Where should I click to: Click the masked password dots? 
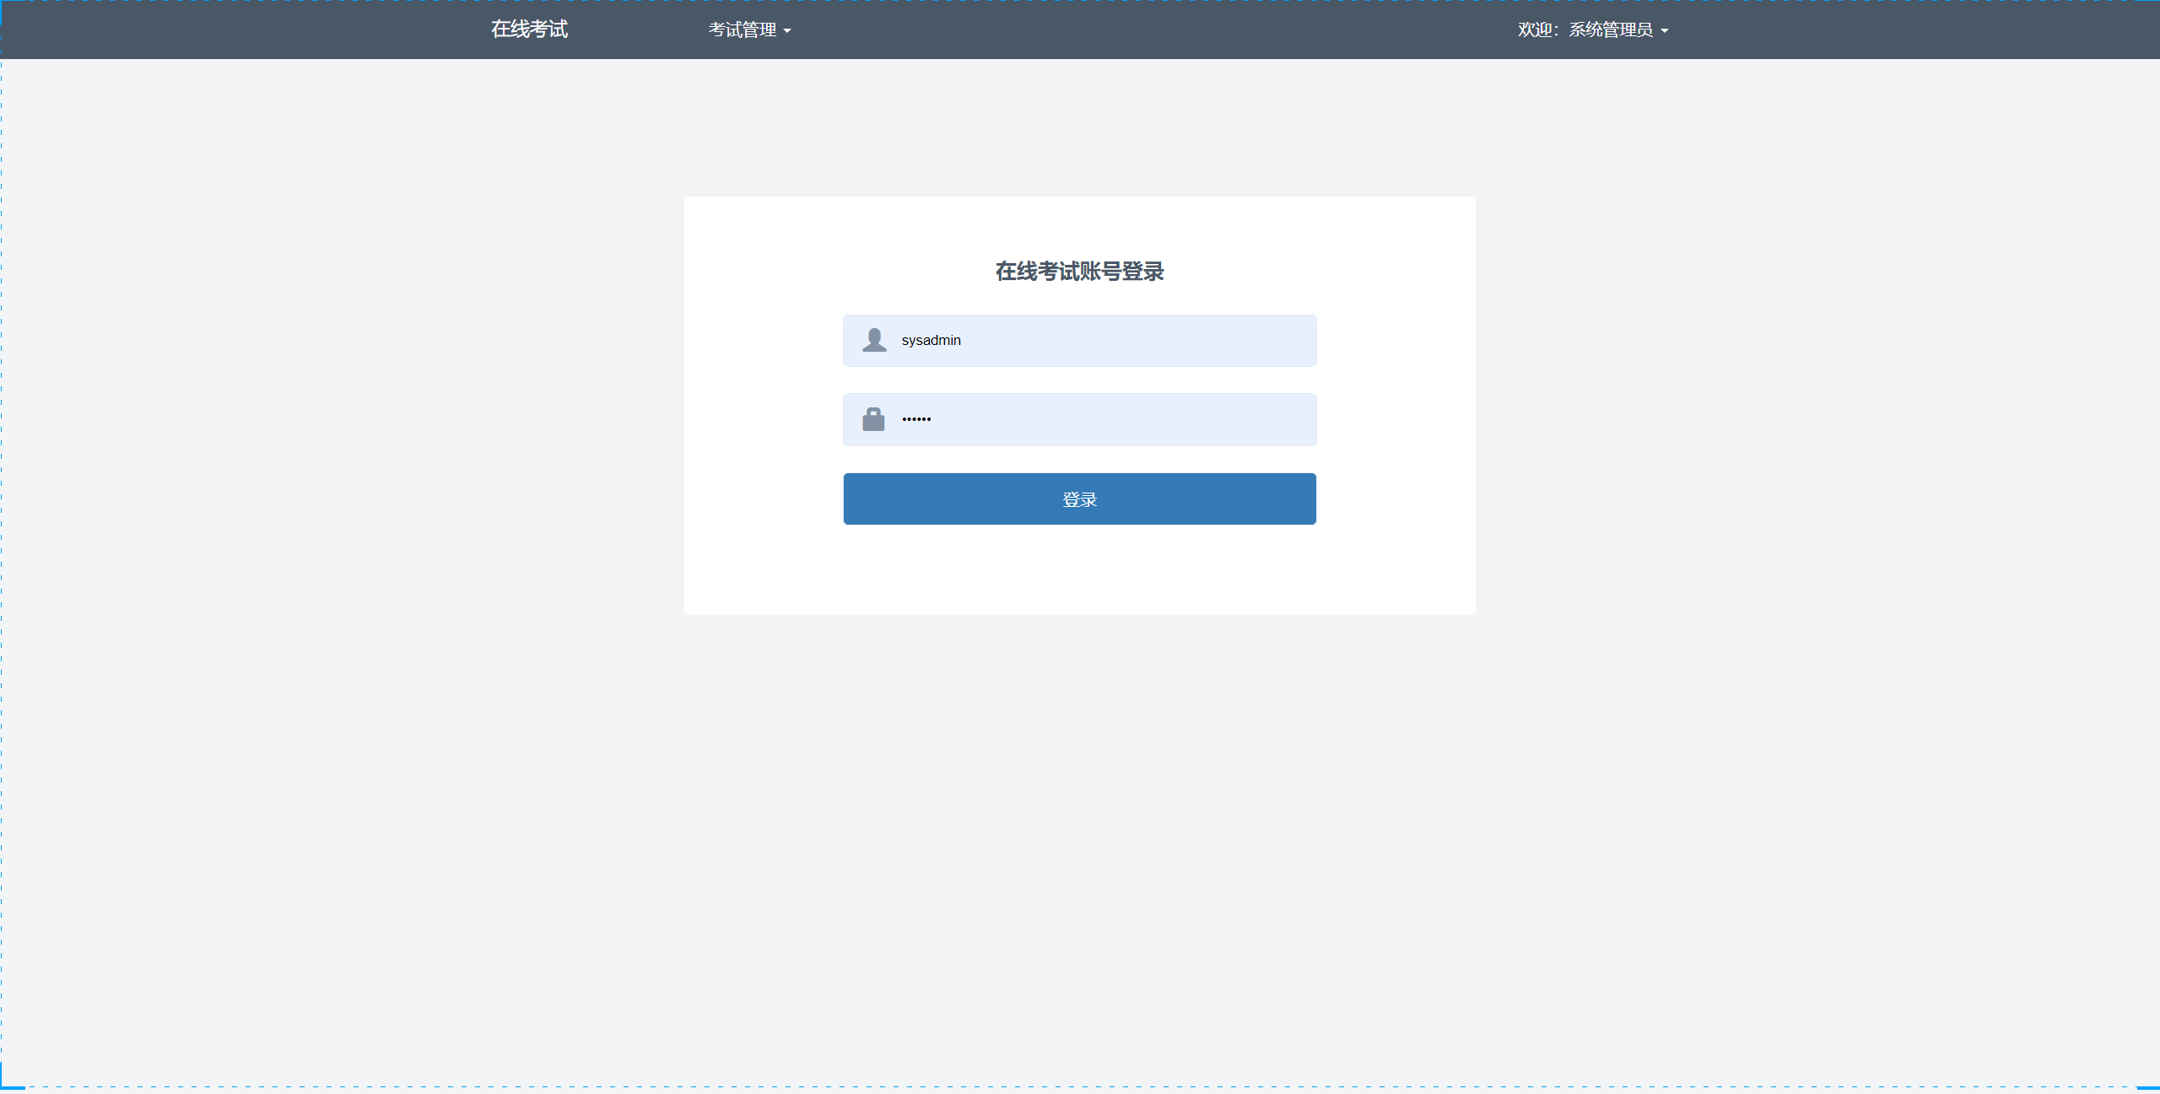tap(916, 419)
